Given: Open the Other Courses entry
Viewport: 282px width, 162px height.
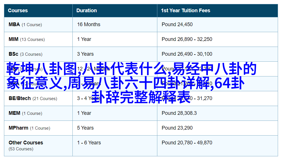Looking at the screenshot, I should coord(26,143).
